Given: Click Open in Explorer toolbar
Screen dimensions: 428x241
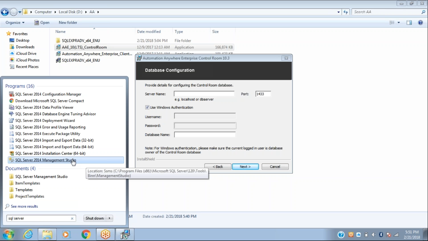Looking at the screenshot, I should click(x=42, y=23).
